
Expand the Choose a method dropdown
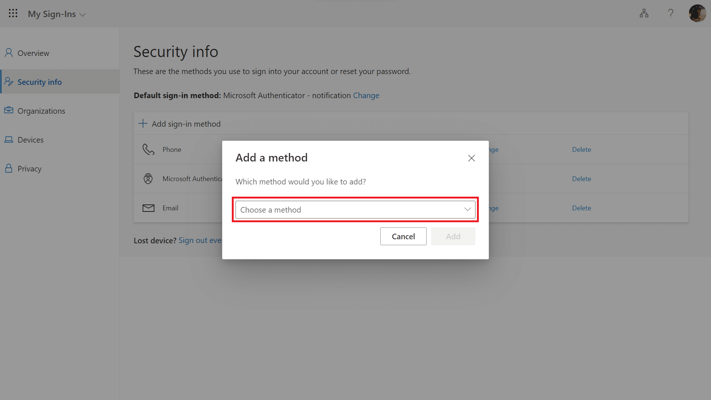pyautogui.click(x=355, y=210)
